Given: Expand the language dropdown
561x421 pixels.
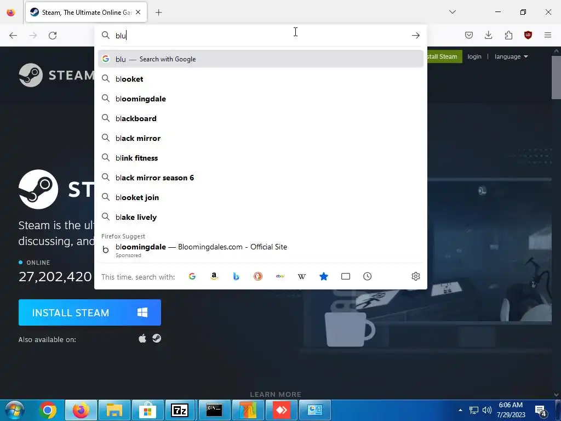Looking at the screenshot, I should tap(511, 56).
